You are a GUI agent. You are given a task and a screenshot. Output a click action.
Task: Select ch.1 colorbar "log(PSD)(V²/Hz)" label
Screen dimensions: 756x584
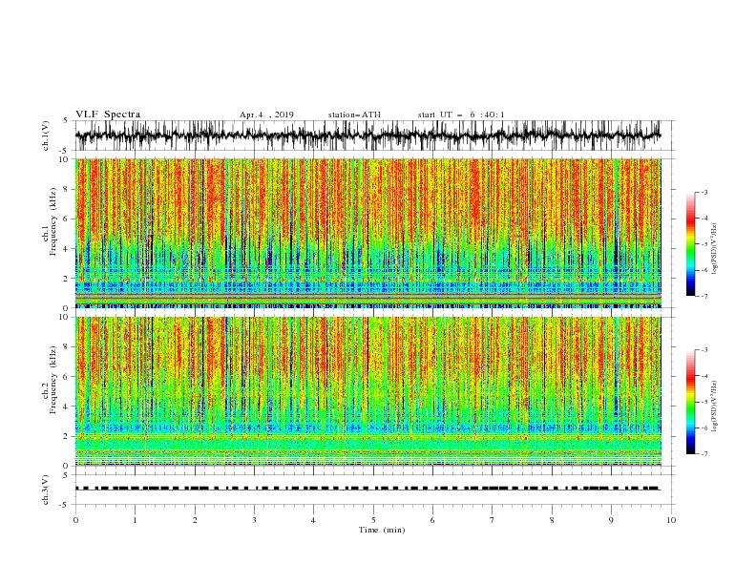714,249
